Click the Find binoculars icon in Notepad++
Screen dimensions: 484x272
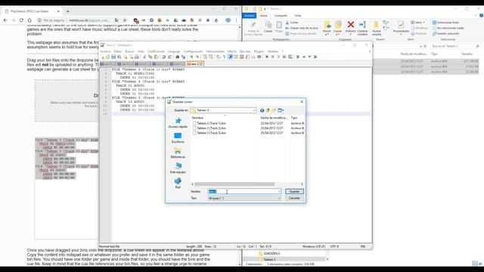[178, 57]
